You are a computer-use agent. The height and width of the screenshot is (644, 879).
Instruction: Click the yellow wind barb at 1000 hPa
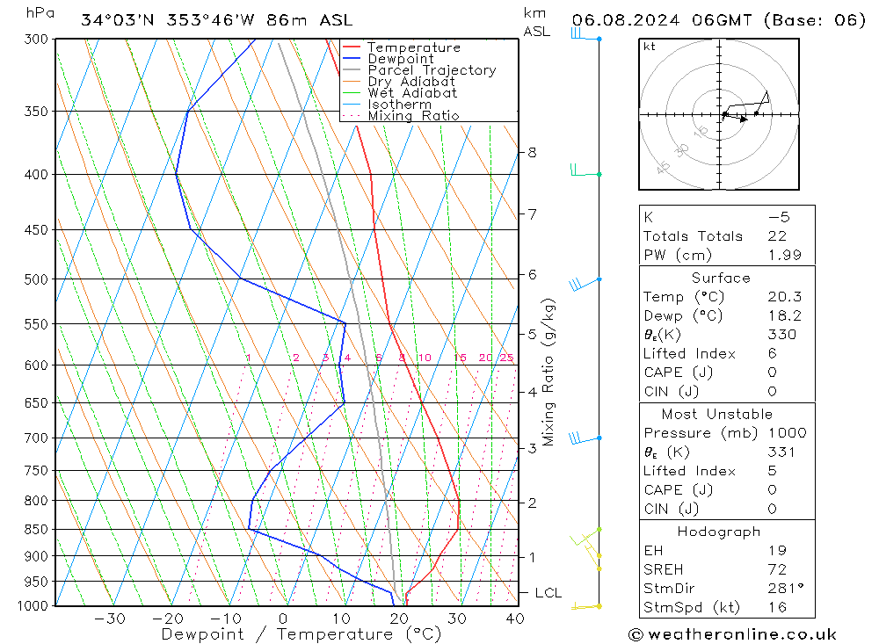(x=586, y=606)
